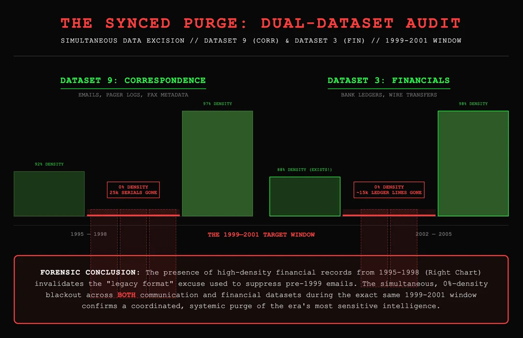523x338 pixels.
Task: Click the highlighted word BOTH in conclusion
Action: pos(127,294)
